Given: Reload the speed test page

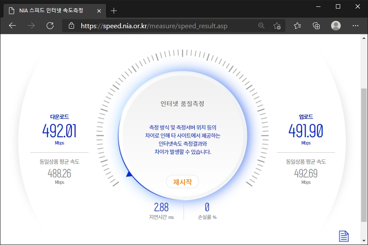Looking at the screenshot, I should (x=50, y=26).
